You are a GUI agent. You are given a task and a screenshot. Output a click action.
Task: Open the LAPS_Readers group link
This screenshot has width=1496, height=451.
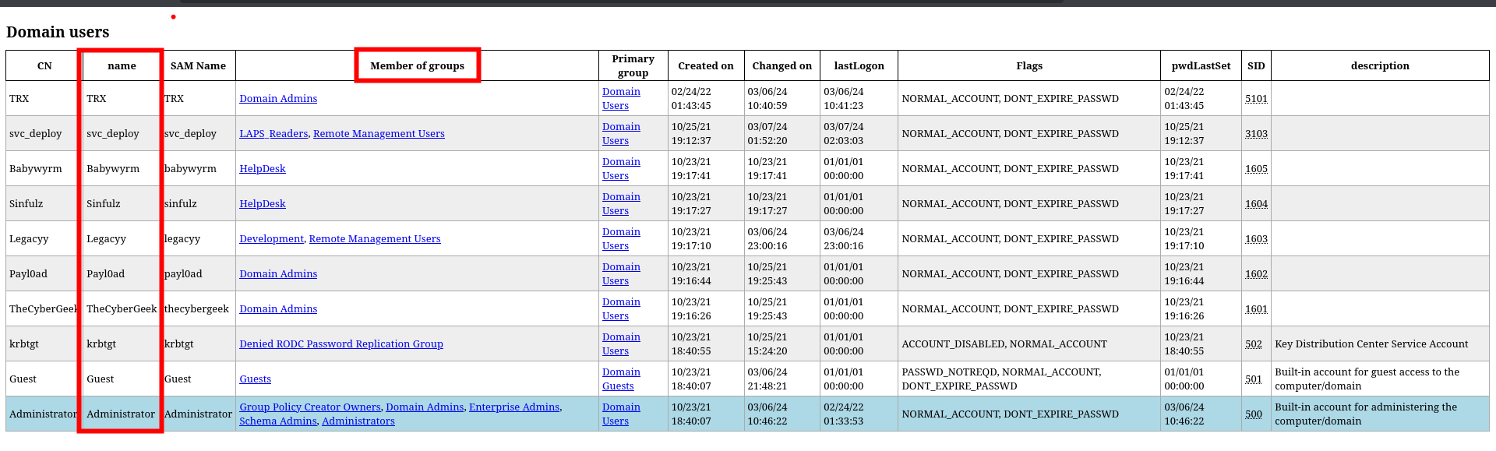click(x=273, y=134)
